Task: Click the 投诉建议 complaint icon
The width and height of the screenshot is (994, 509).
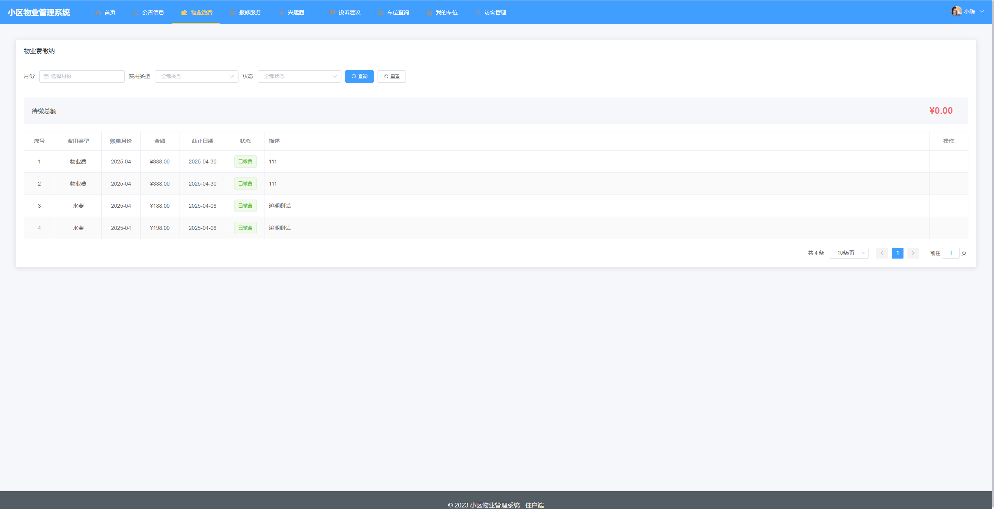Action: [332, 12]
